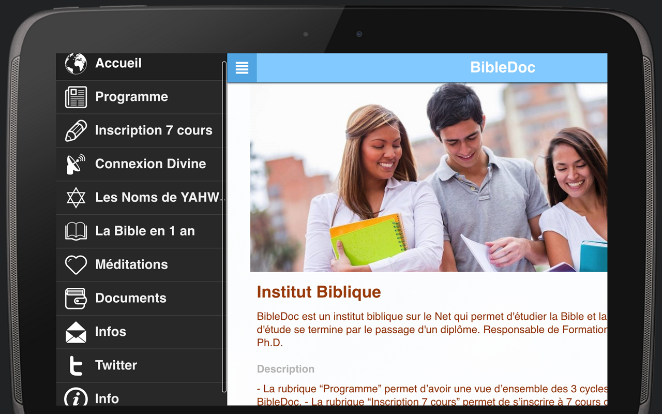662x414 pixels.
Task: Click the globe icon beside Accueil
Action: (x=76, y=64)
